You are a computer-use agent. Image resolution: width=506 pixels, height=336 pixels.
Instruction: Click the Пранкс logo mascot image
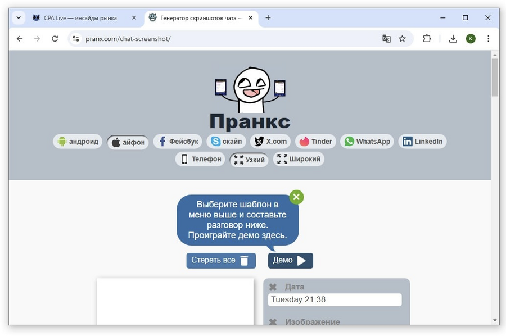250,90
